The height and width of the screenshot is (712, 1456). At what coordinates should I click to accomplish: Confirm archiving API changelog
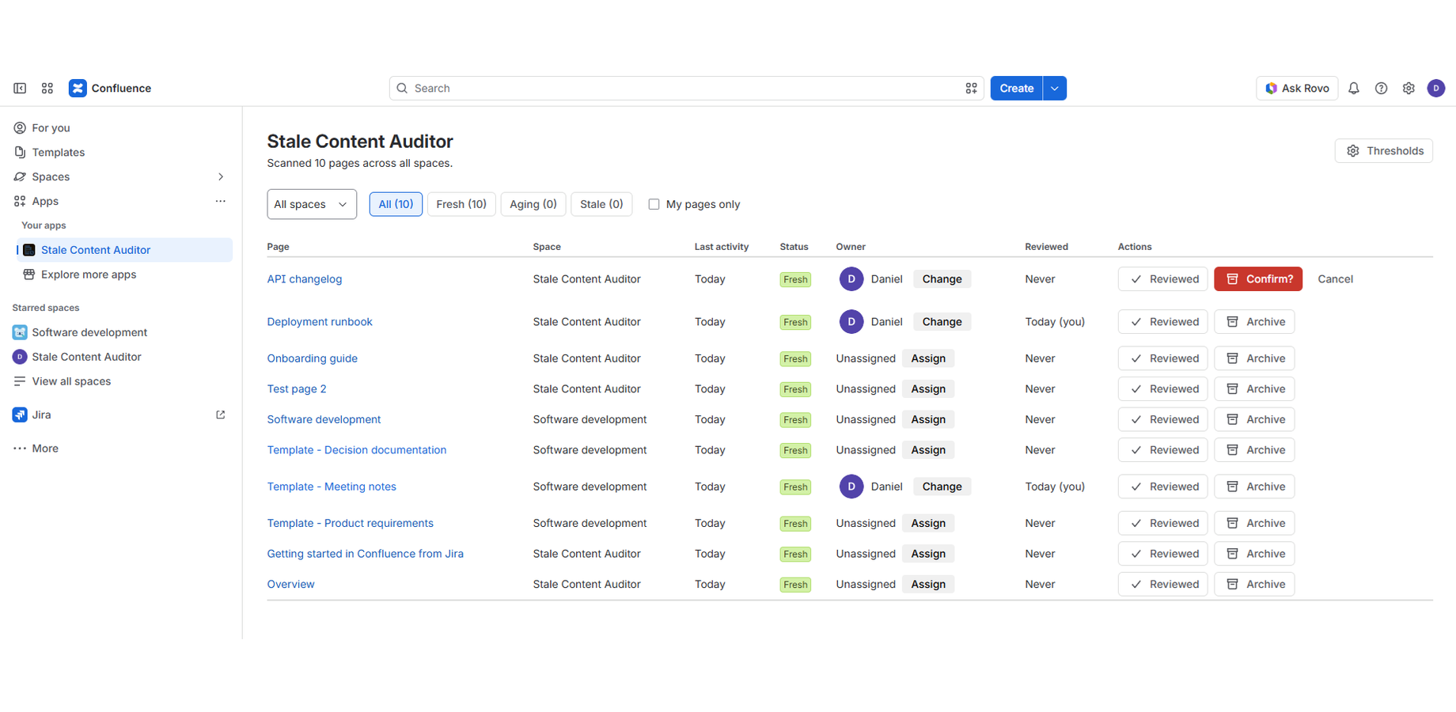(x=1258, y=279)
